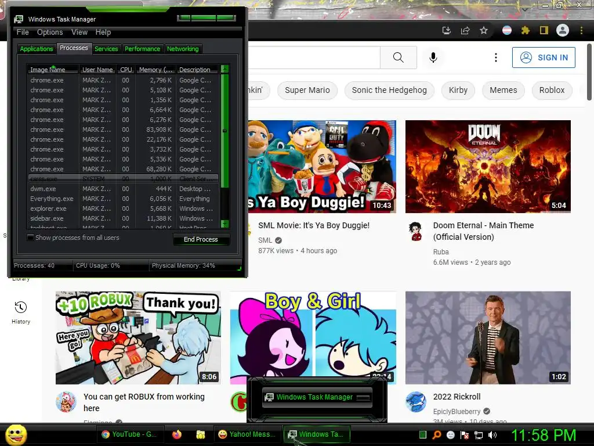This screenshot has height=446, width=594.
Task: Click the action center flag tray icon
Action: pyautogui.click(x=465, y=435)
